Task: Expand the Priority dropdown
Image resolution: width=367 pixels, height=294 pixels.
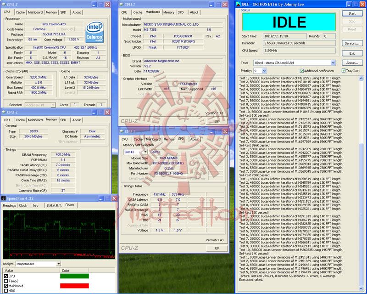Action: pyautogui.click(x=263, y=71)
